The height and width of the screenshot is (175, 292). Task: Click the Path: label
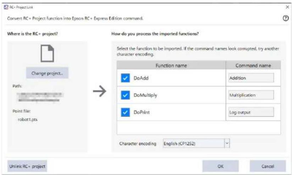17,86
